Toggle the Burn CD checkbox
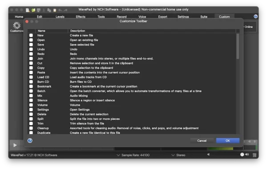This screenshot has width=267, height=169. (31, 82)
